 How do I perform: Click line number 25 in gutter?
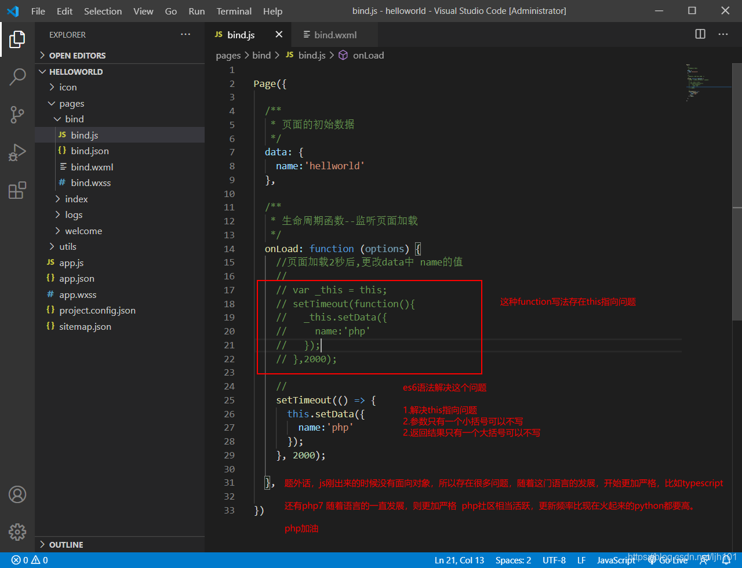229,400
